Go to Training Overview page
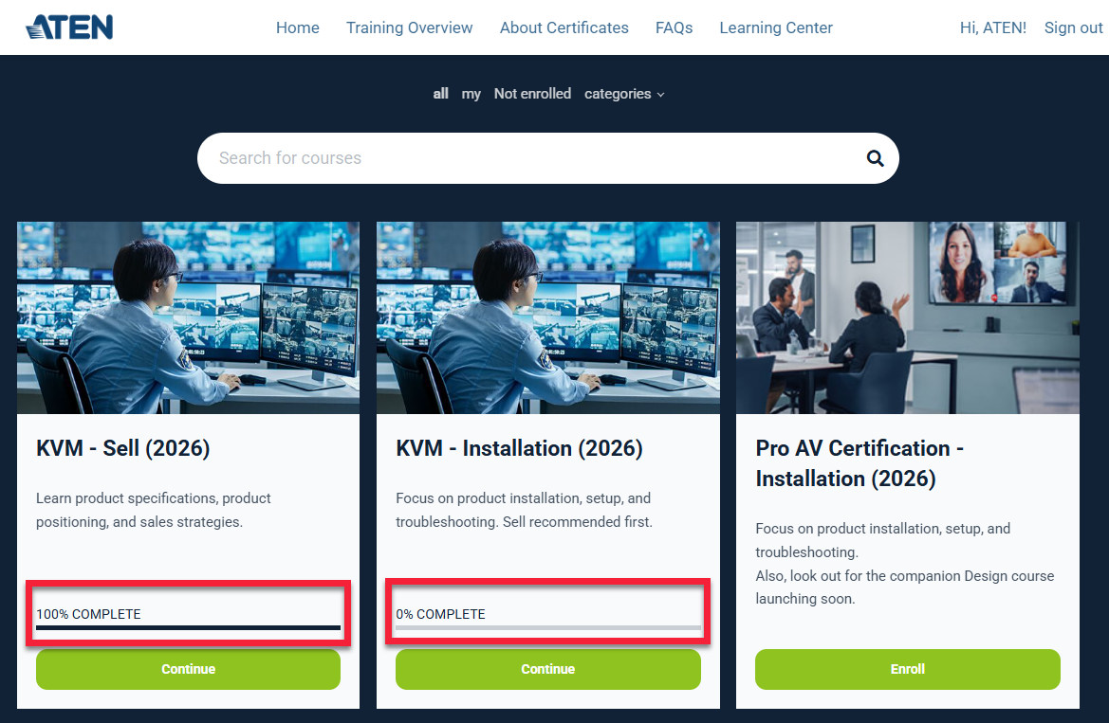This screenshot has width=1109, height=723. click(409, 27)
